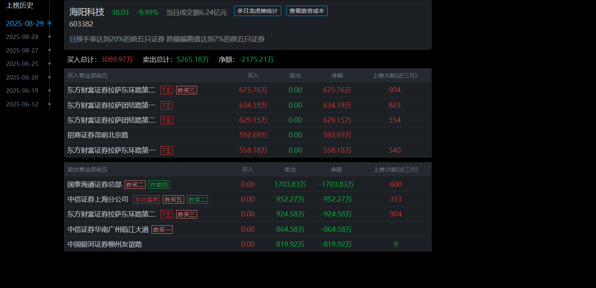Select the 2025-06-25 history entry
This screenshot has width=596, height=288.
click(x=22, y=63)
